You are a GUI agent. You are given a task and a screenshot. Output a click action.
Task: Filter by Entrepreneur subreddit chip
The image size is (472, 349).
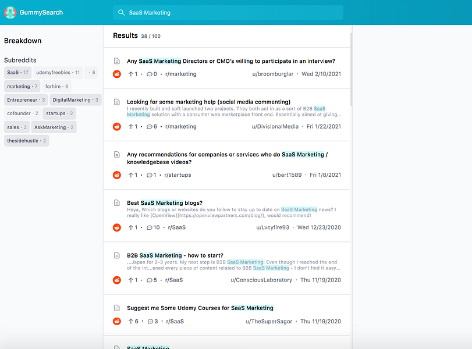26,100
